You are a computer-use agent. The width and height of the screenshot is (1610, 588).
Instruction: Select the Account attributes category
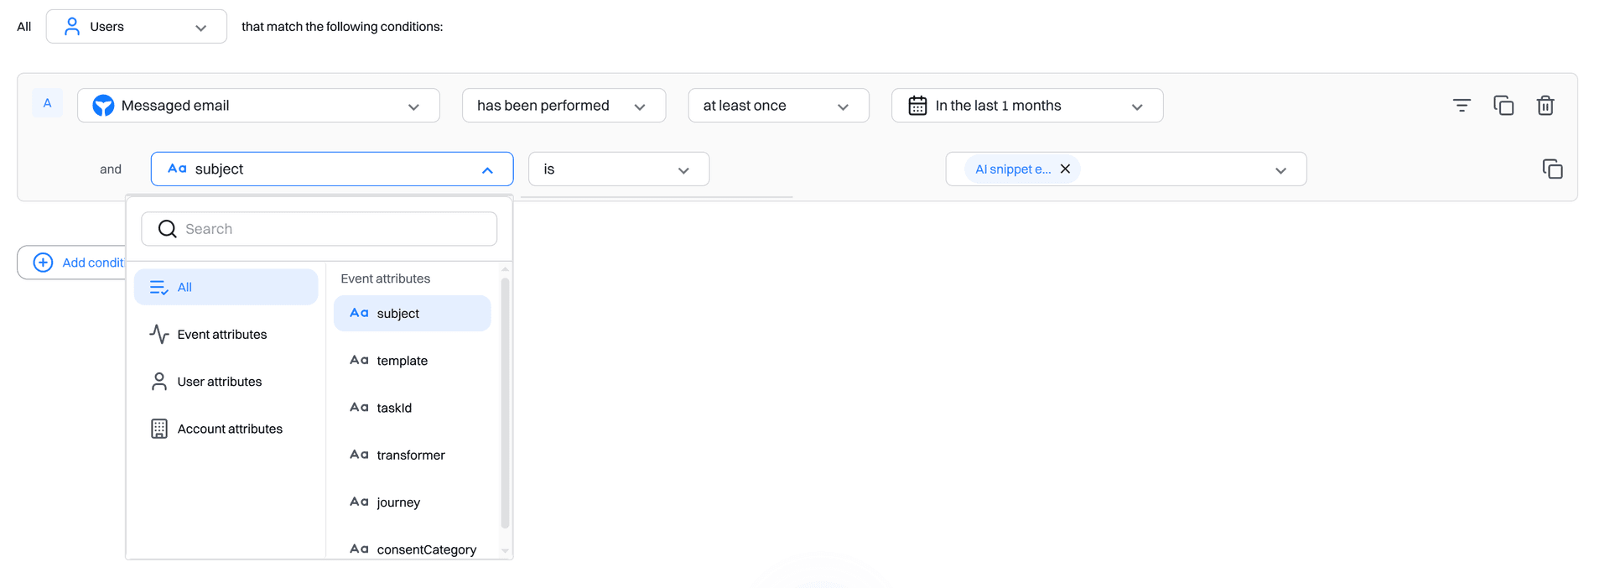coord(226,429)
